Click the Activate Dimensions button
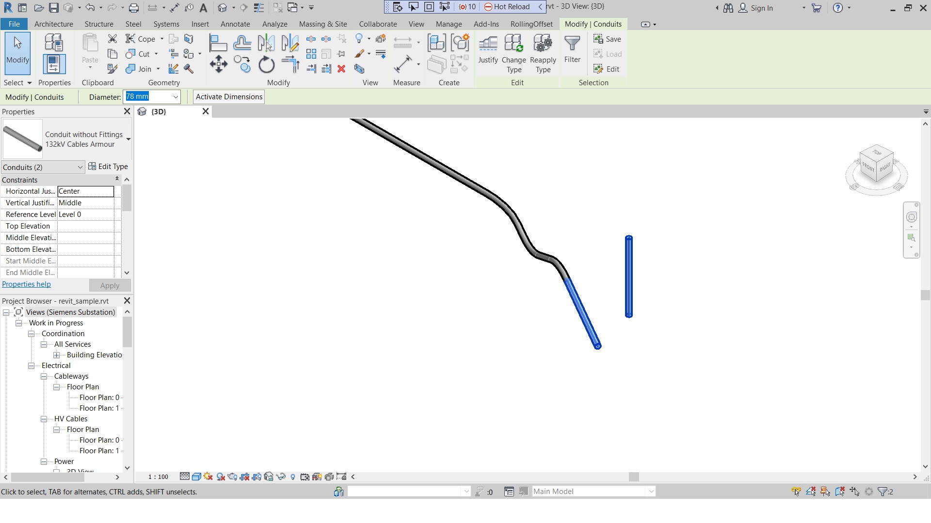Image resolution: width=931 pixels, height=523 pixels. click(x=229, y=97)
